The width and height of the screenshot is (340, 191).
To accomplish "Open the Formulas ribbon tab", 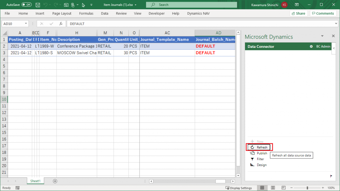I will coord(86,13).
